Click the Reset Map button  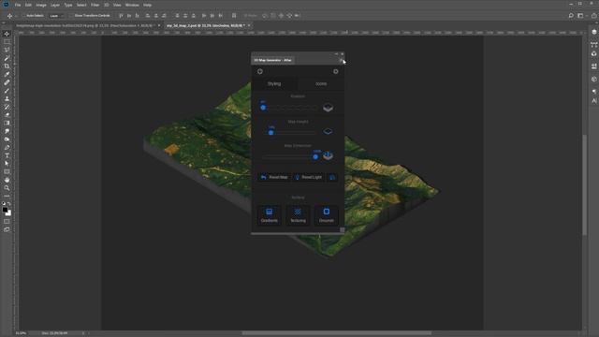(x=274, y=177)
